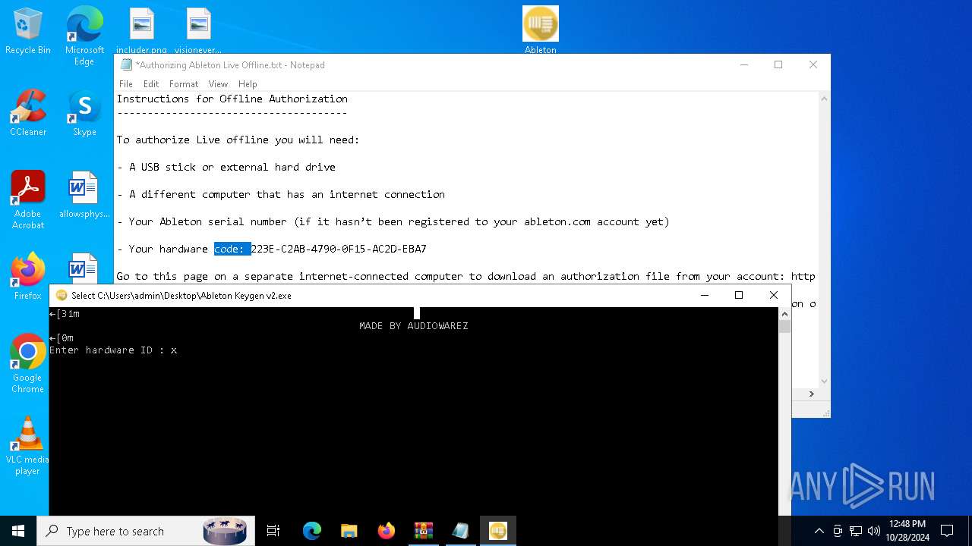Maximize the Notepad window
This screenshot has height=546, width=972.
(x=778, y=65)
